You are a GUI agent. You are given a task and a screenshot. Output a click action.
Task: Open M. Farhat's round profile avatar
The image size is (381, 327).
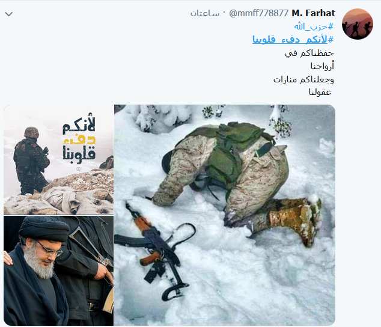coord(358,24)
